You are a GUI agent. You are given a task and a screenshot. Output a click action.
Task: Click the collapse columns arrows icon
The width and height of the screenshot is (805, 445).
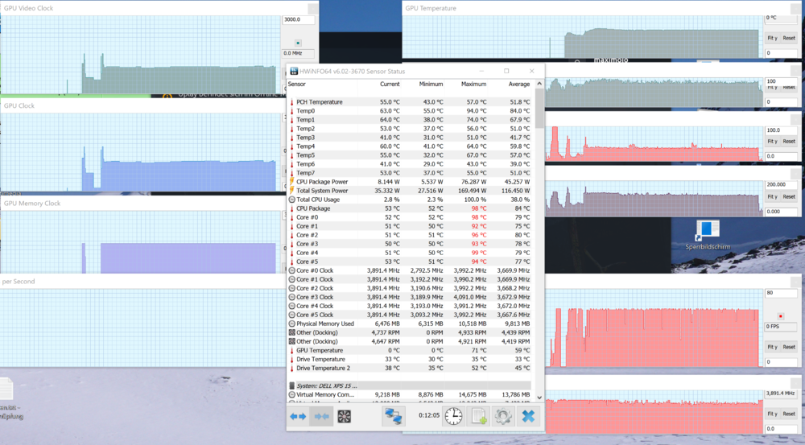point(321,416)
